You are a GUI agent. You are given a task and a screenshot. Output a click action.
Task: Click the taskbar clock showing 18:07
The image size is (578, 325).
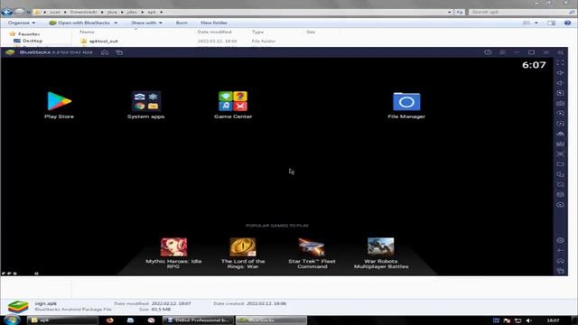[x=553, y=320]
